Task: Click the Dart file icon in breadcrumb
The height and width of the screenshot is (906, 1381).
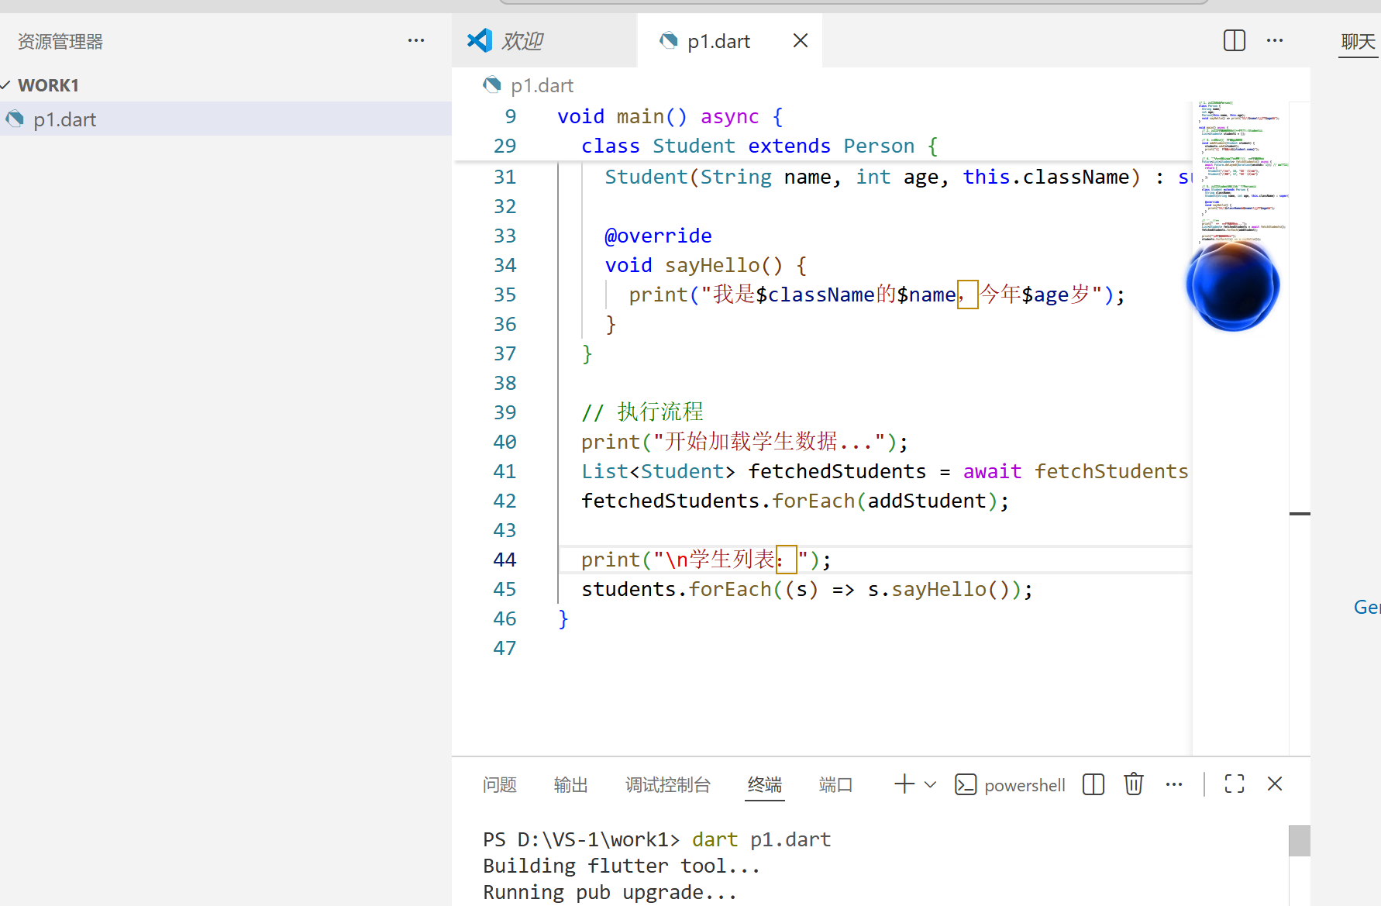Action: (492, 84)
